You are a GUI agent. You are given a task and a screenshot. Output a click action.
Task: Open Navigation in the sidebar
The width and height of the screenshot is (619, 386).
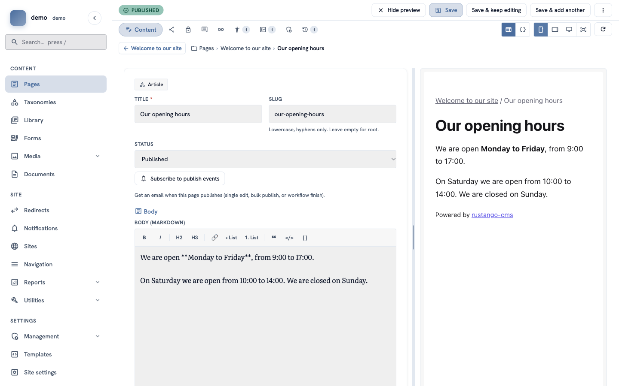click(56, 264)
